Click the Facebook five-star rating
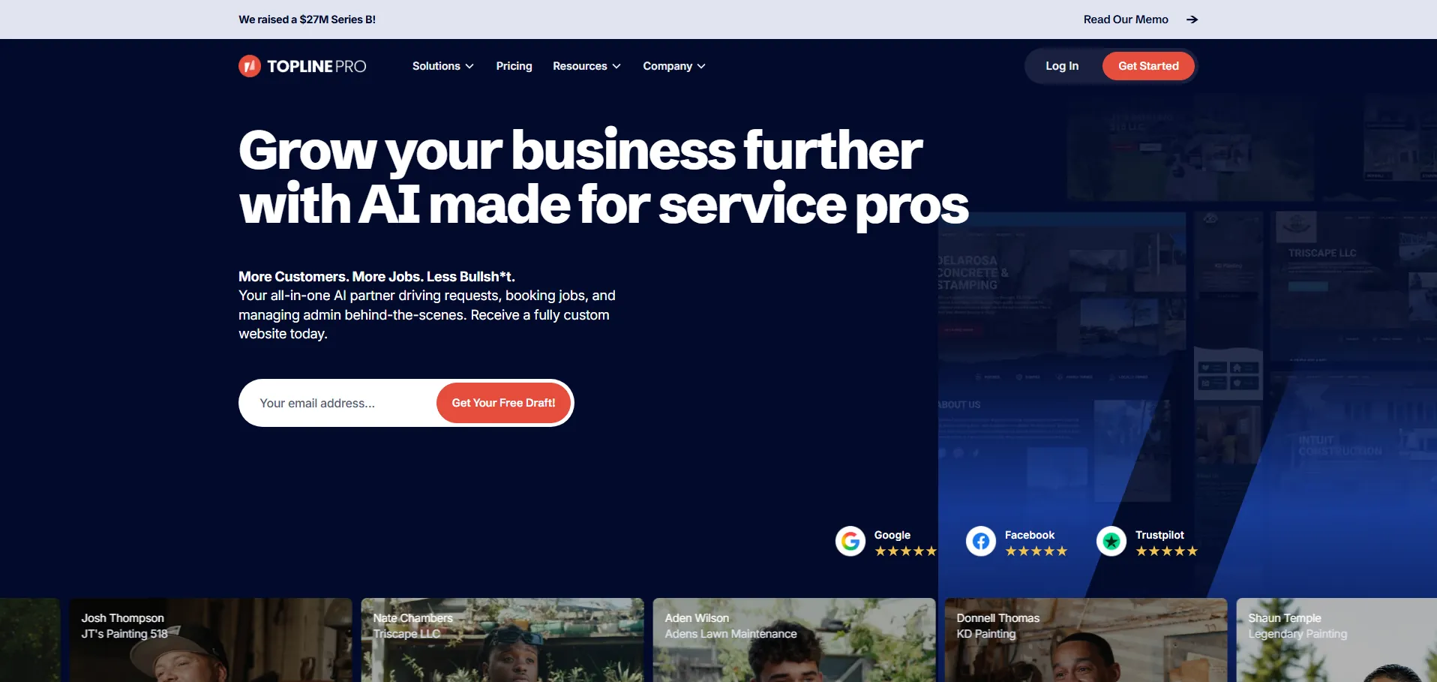 coord(1036,551)
